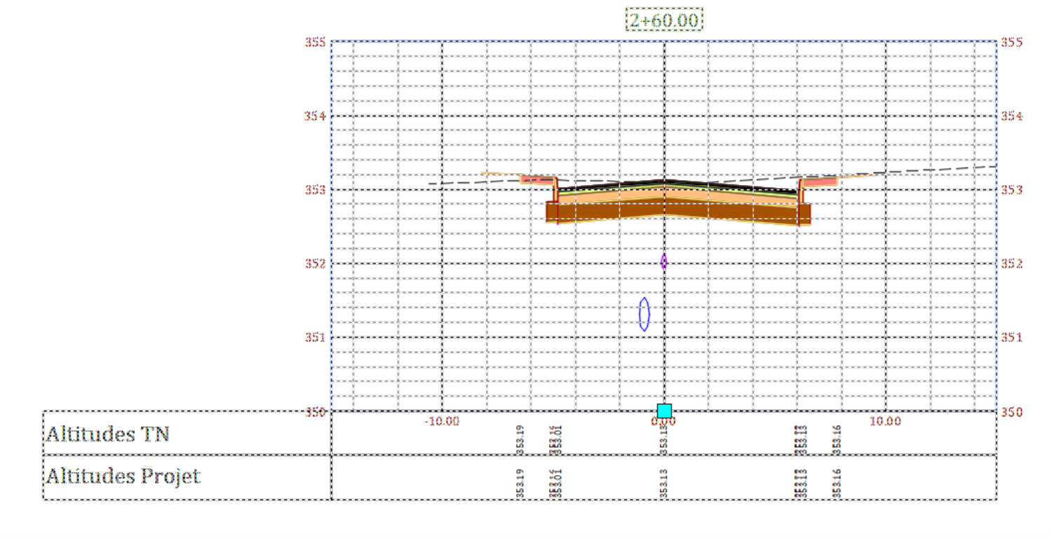Click 350 on the left elevation axis

(315, 411)
